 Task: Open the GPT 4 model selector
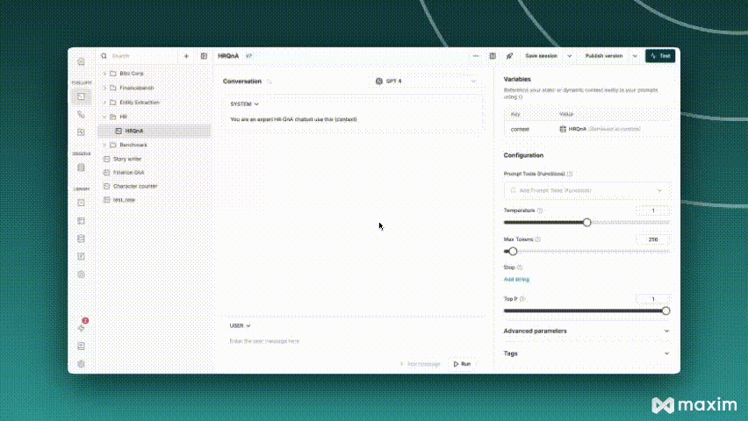(425, 82)
